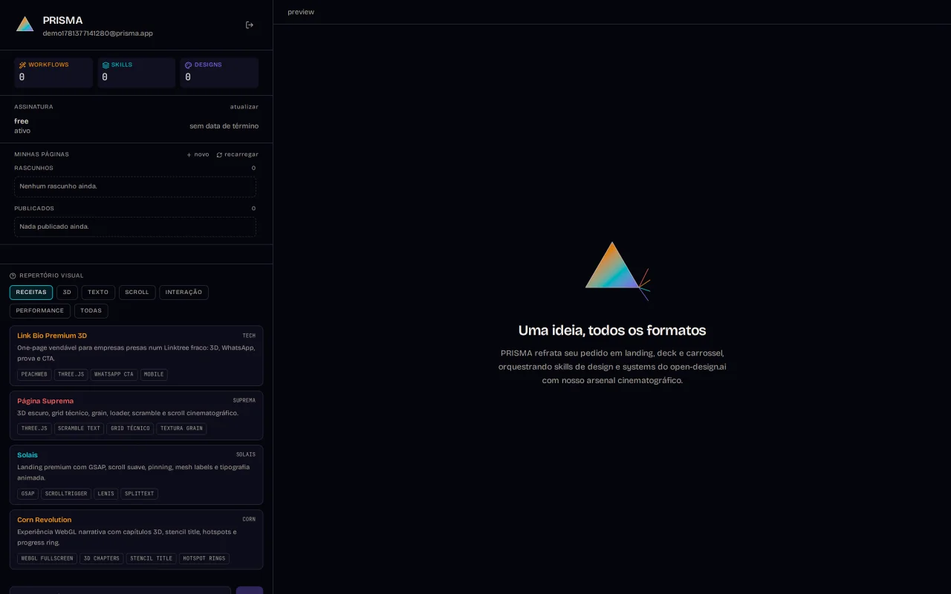Image resolution: width=951 pixels, height=594 pixels.
Task: Click the SCROLLTRIGGER tag
Action: [x=66, y=494]
